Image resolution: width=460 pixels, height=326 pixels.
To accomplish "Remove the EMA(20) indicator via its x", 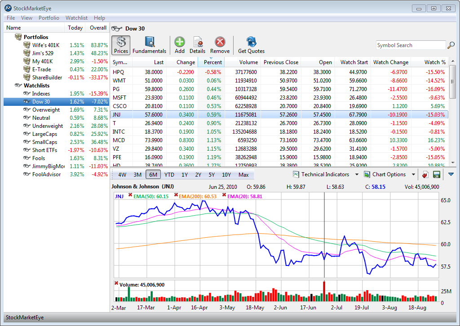I will click(224, 195).
